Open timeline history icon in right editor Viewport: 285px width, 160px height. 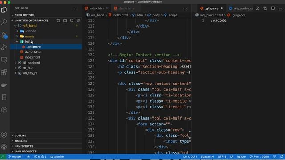pyautogui.click(x=257, y=8)
